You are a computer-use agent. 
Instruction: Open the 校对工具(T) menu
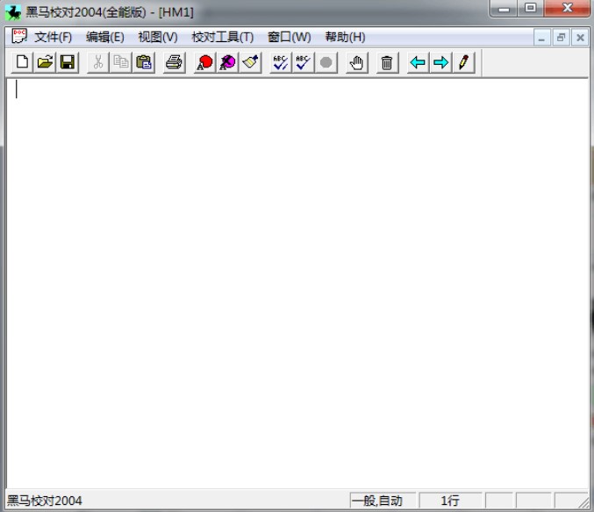point(222,37)
